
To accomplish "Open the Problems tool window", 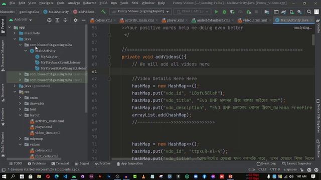I will coord(37,163).
